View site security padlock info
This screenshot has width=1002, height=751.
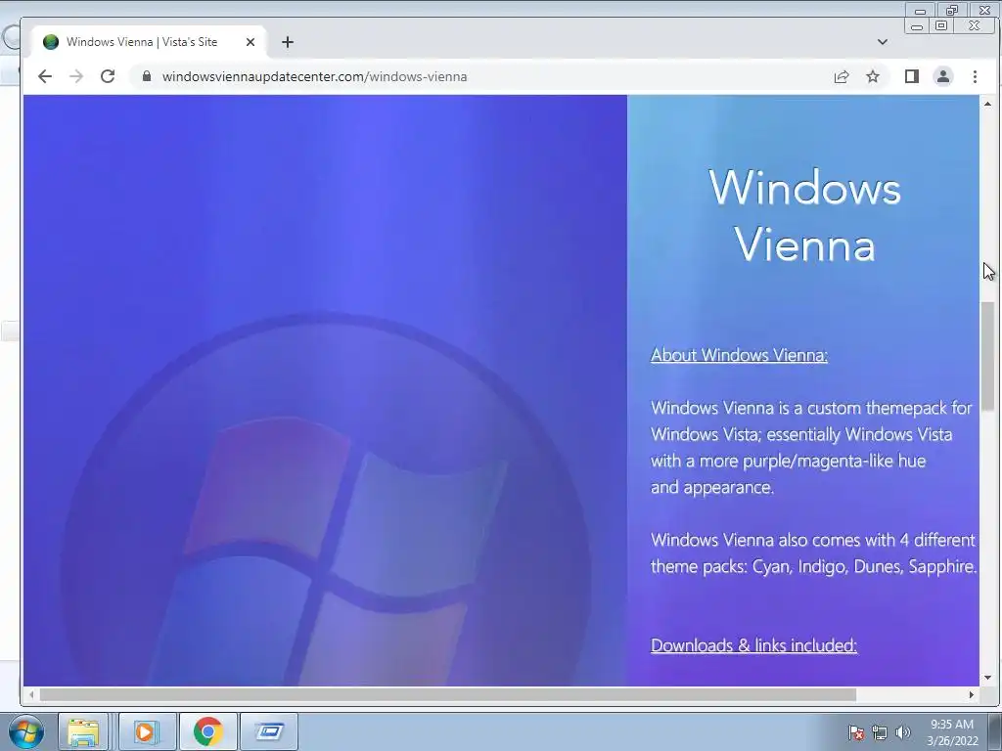[147, 76]
